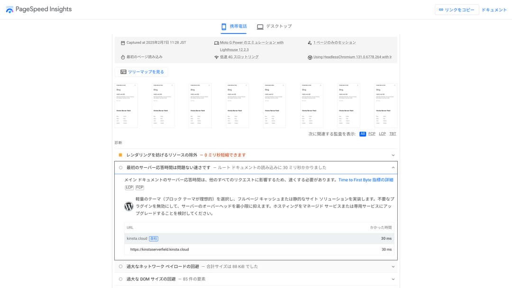Click the stopwatch icon beside 最初のページ読み込み
Image resolution: width=512 pixels, height=288 pixels.
click(x=123, y=57)
